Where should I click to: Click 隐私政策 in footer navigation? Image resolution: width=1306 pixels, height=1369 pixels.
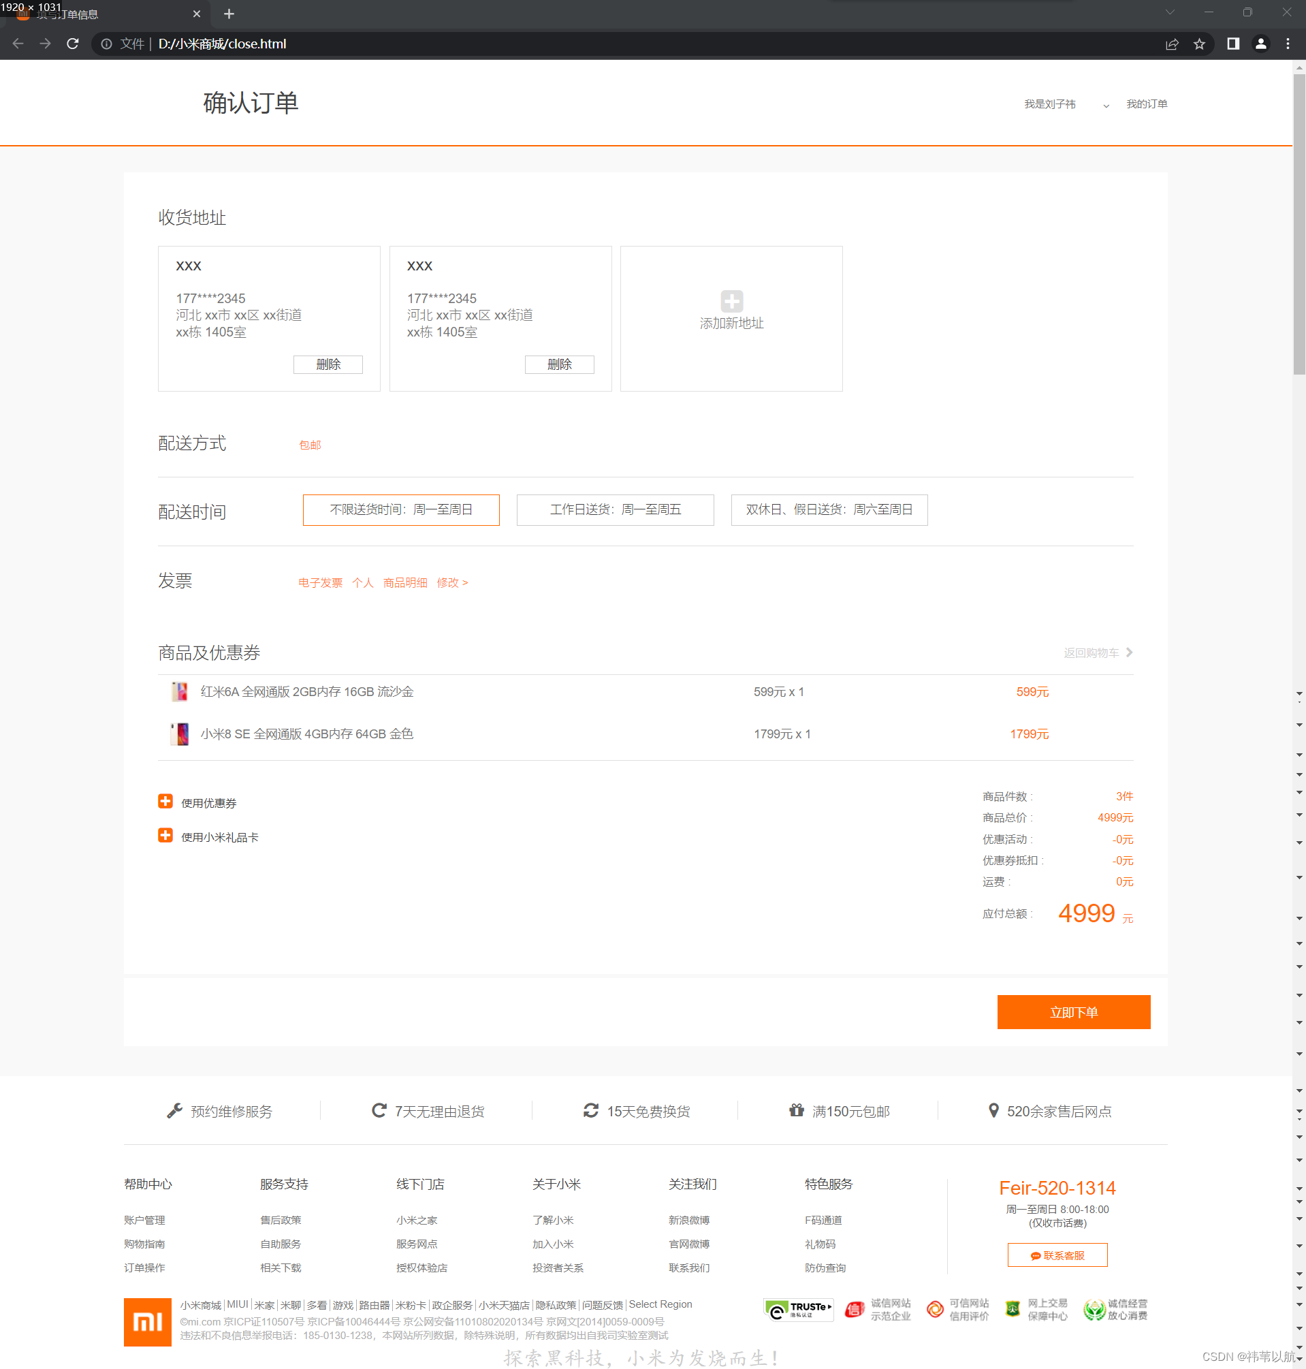(x=556, y=1304)
